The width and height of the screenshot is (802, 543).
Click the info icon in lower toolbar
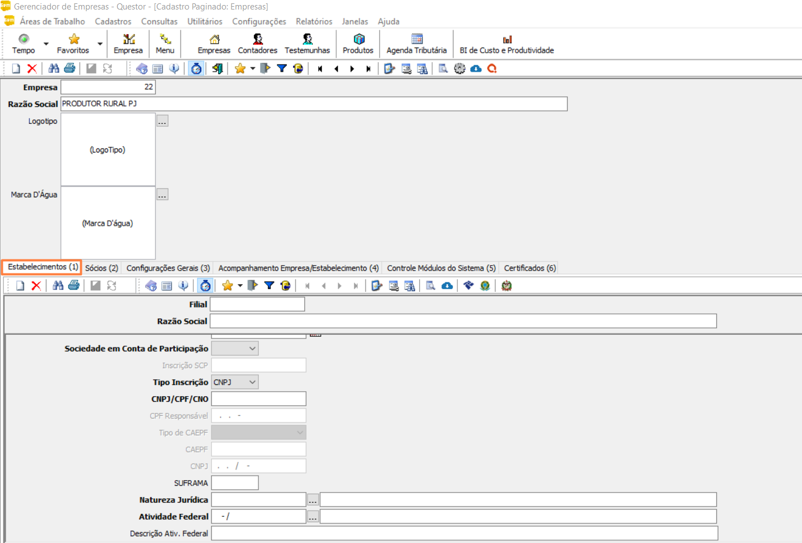[183, 285]
